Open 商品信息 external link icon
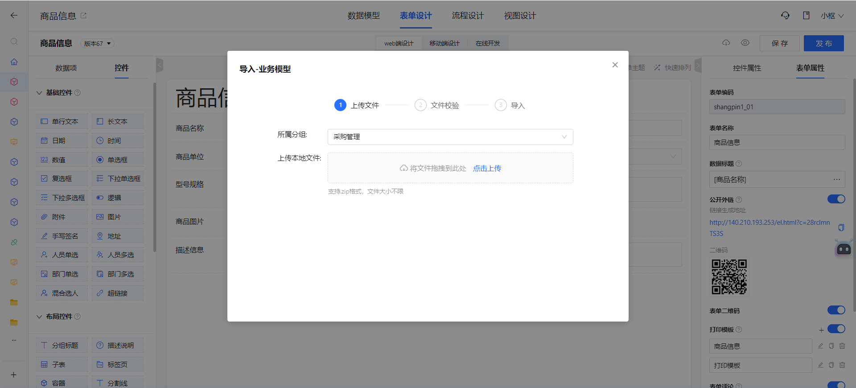The height and width of the screenshot is (388, 856). (83, 15)
